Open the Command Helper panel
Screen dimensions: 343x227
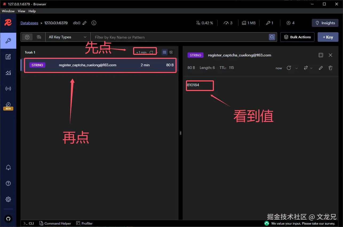coord(55,224)
